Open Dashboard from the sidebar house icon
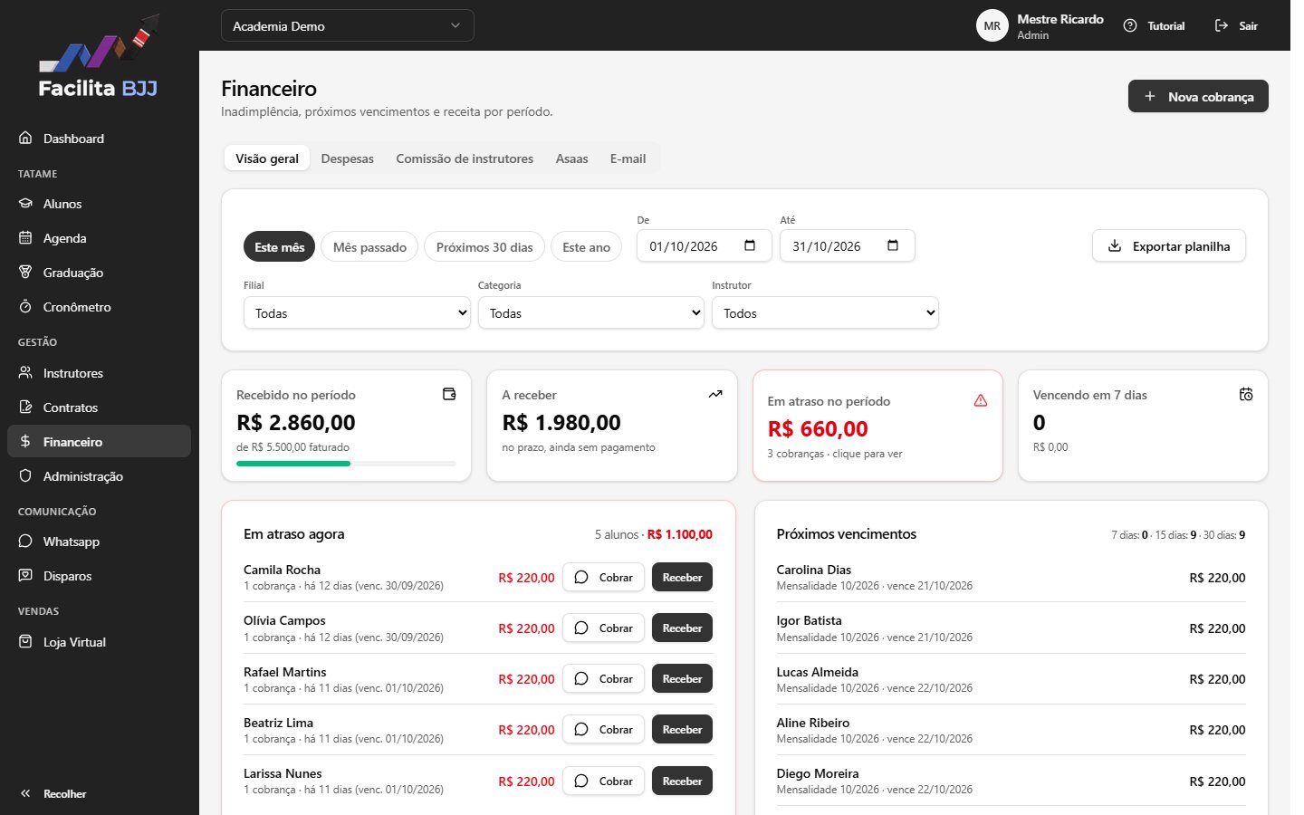 pyautogui.click(x=25, y=139)
